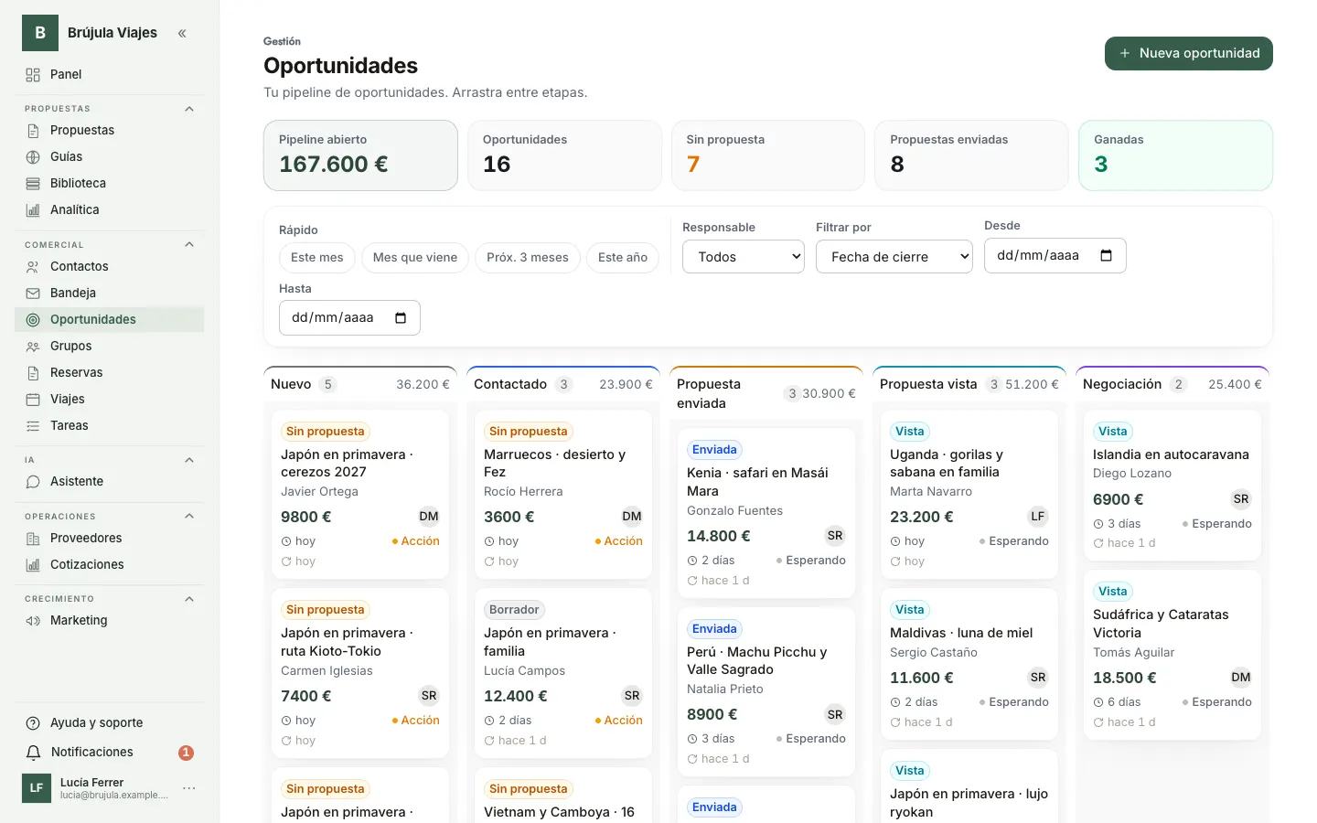Screen dimensions: 1317x823
Task: Select the Biblioteca library icon
Action: coord(33,184)
